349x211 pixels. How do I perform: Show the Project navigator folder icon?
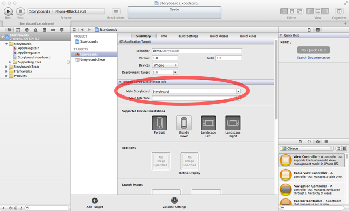click(x=9, y=29)
